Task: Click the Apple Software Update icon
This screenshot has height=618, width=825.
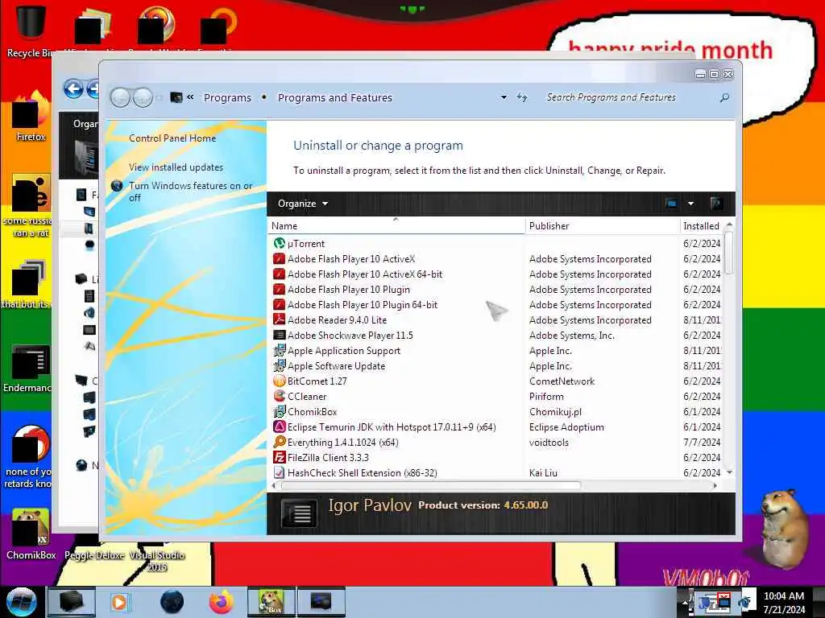Action: [279, 365]
